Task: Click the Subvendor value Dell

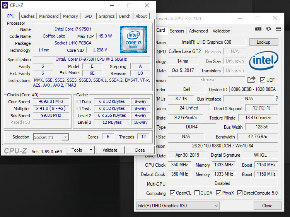Action: pyautogui.click(x=187, y=89)
